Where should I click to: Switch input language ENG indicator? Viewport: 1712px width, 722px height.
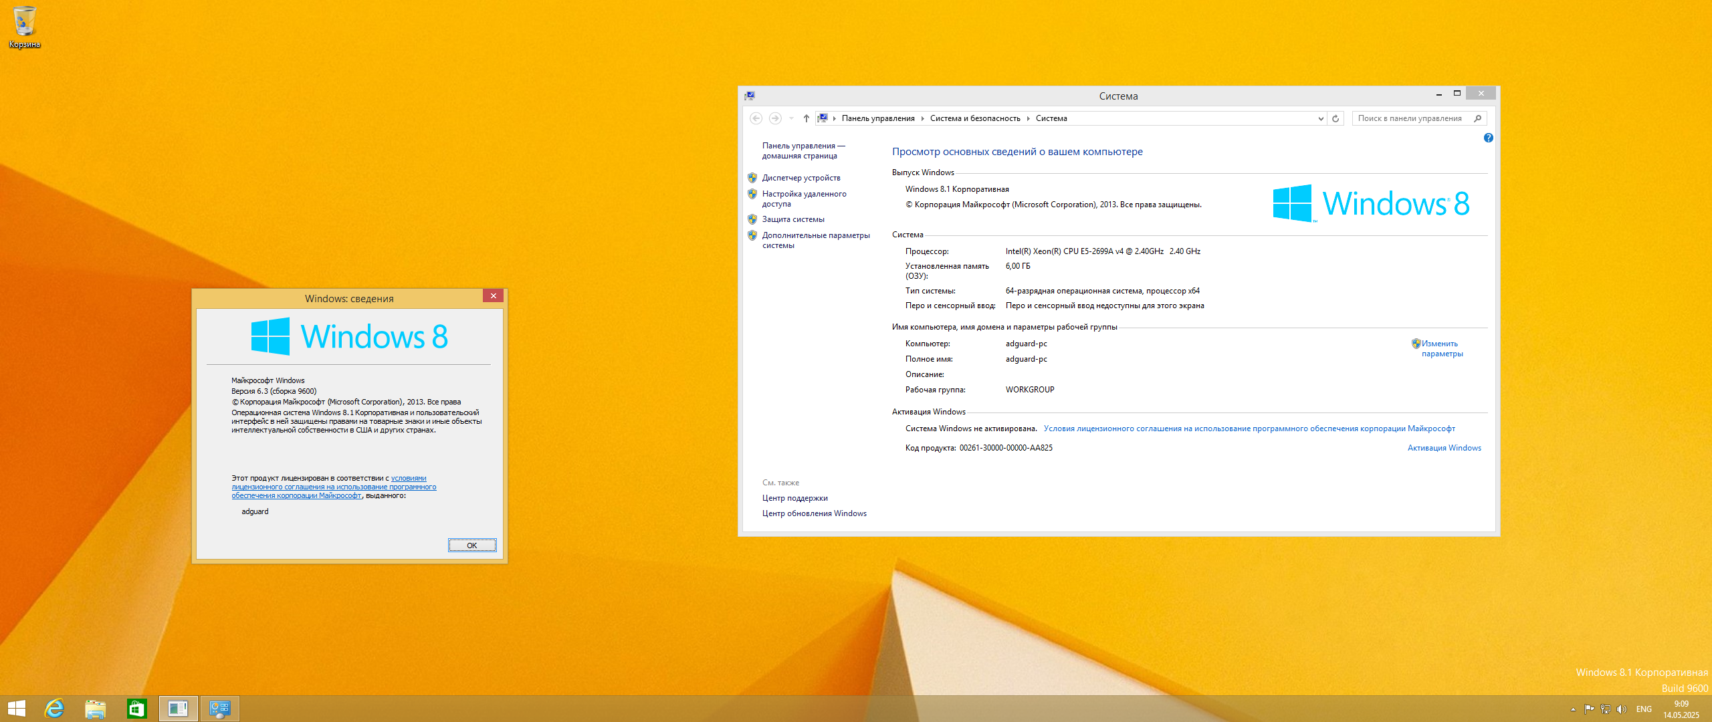pyautogui.click(x=1644, y=709)
